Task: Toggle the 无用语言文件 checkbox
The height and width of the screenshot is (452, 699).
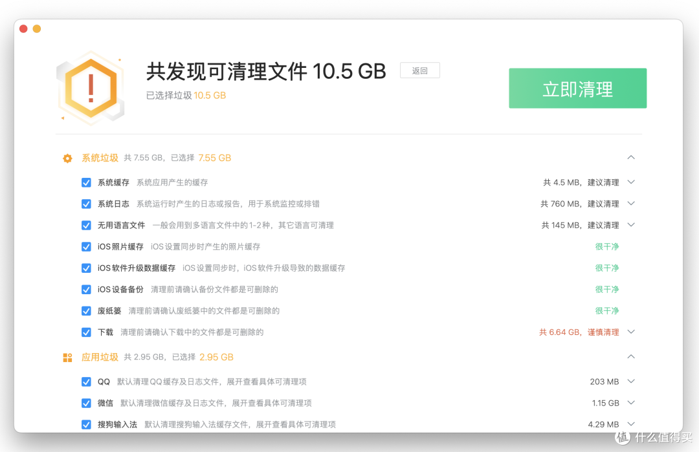Action: point(87,225)
